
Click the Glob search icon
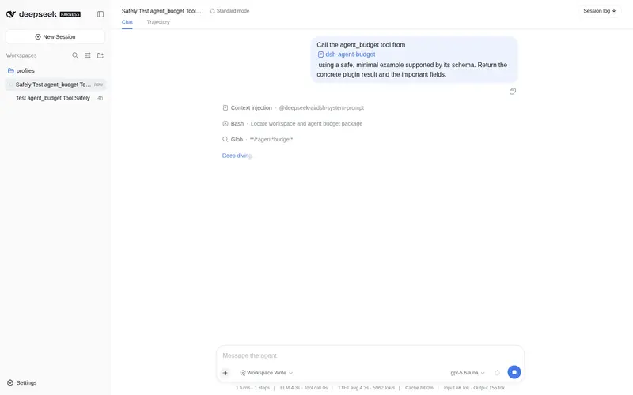(x=226, y=140)
